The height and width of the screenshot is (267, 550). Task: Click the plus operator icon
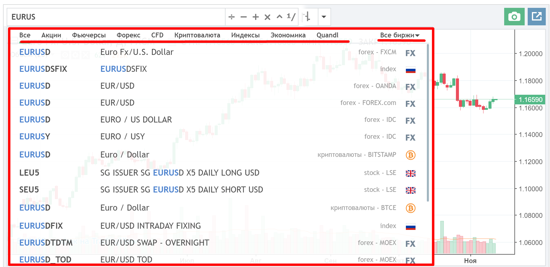click(256, 17)
